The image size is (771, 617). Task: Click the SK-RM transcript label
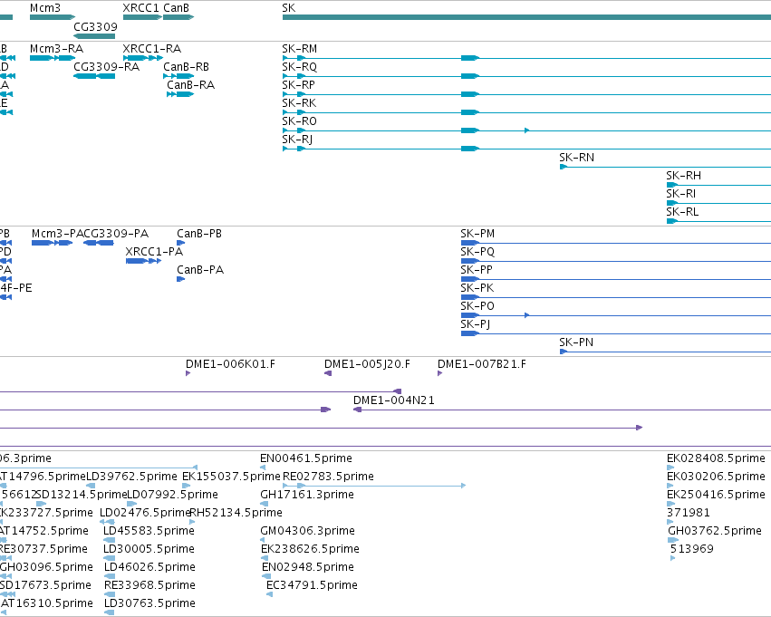coord(300,49)
